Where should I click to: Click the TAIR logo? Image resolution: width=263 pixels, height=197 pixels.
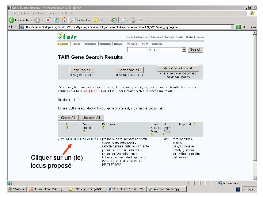(67, 36)
